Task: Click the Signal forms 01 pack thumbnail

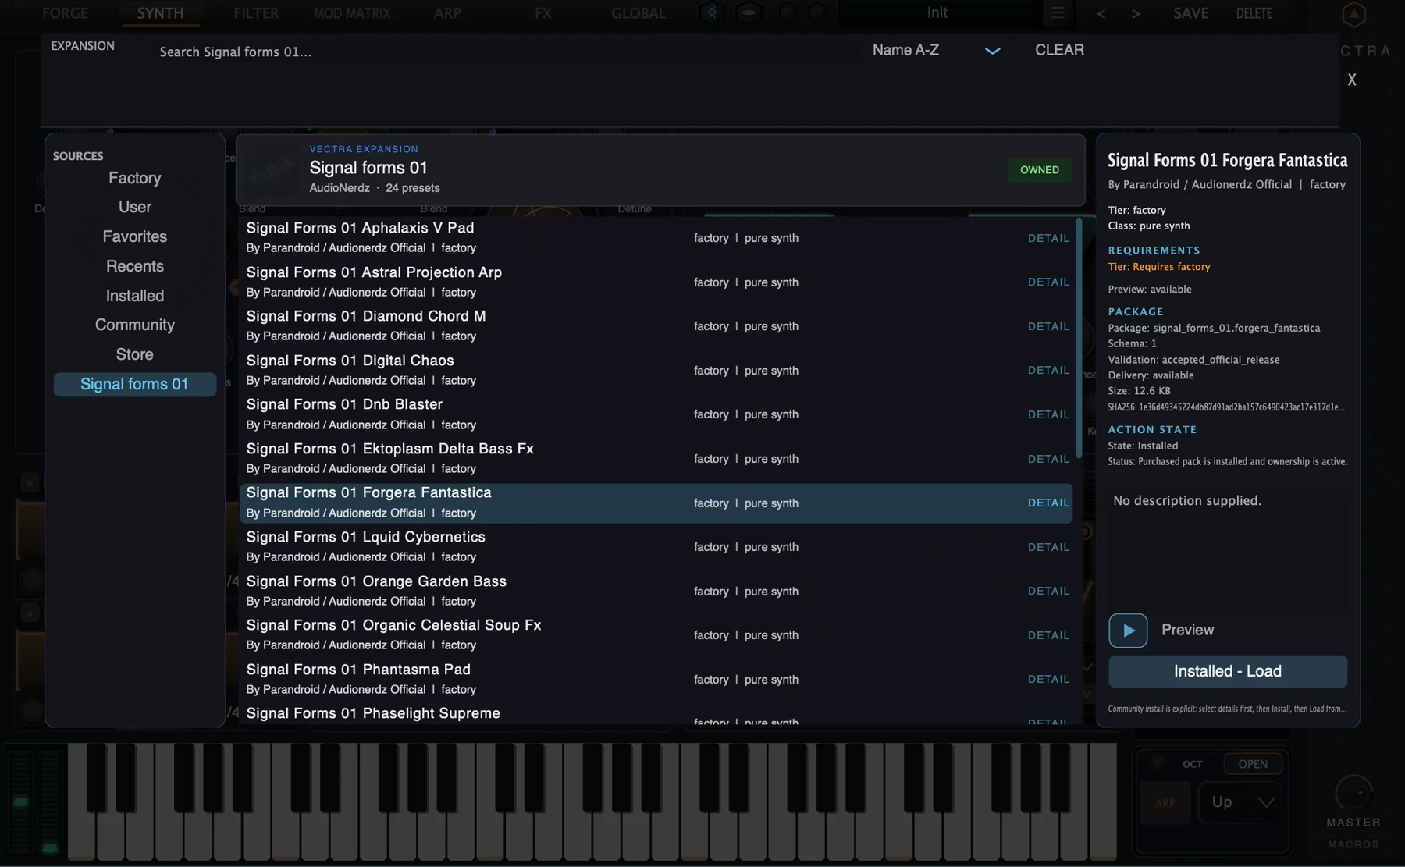Action: tap(272, 169)
